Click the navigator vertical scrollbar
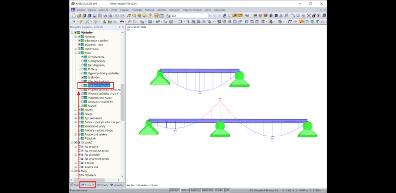This screenshot has height=193, width=396. point(122,102)
